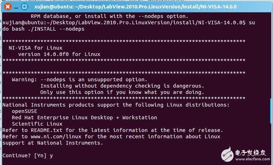
Task: Click the 'README.txt' file name text
Action: pyautogui.click(x=48, y=130)
